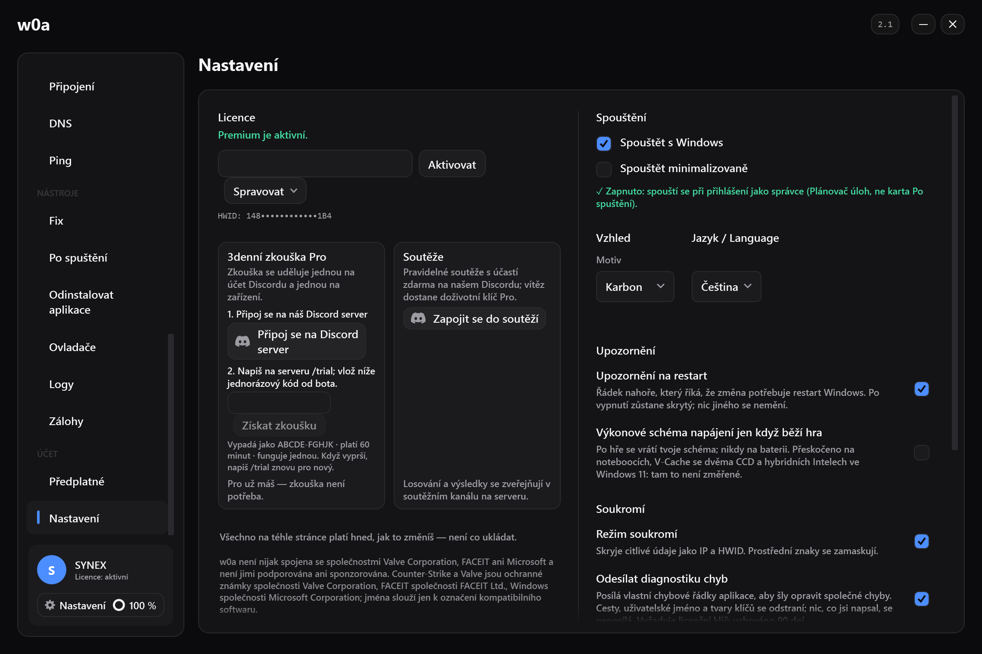Uncheck Spouštět s Windows
The image size is (982, 654).
click(x=604, y=143)
